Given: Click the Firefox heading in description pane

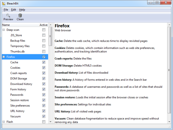Looking at the screenshot, I should (62, 26).
